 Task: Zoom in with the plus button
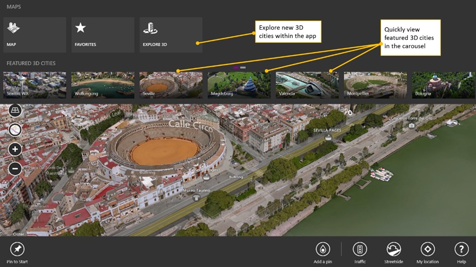(x=15, y=149)
